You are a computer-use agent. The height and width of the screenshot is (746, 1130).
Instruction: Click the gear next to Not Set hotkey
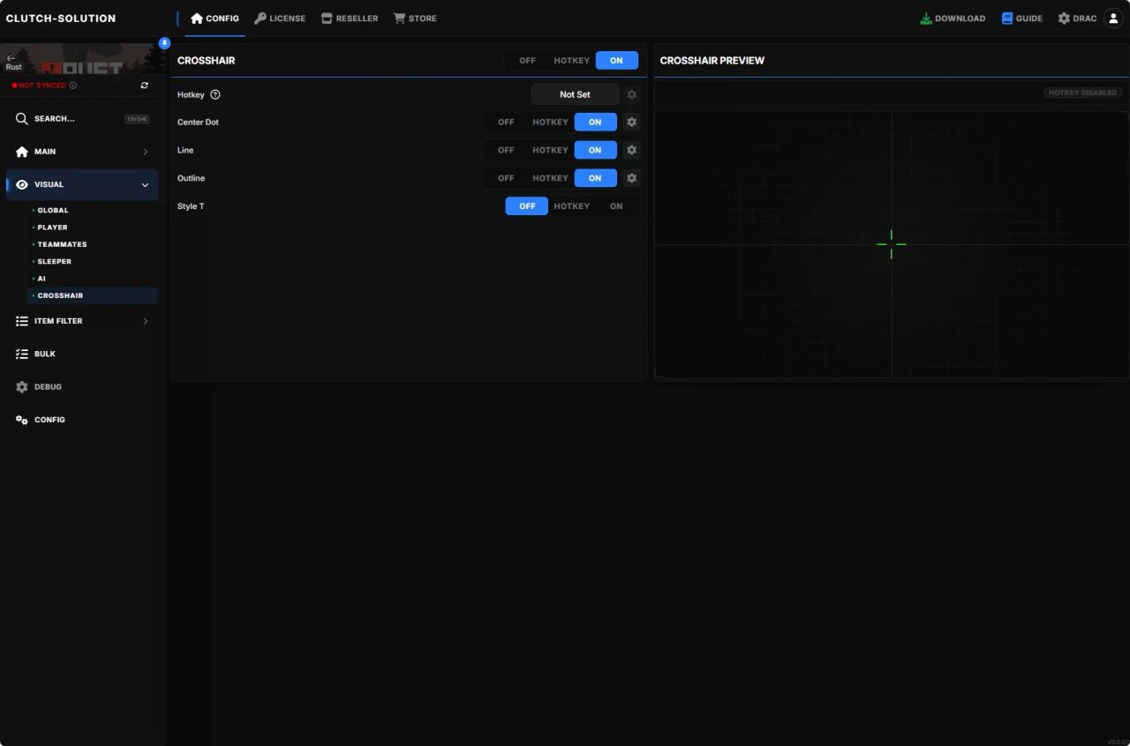[631, 94]
